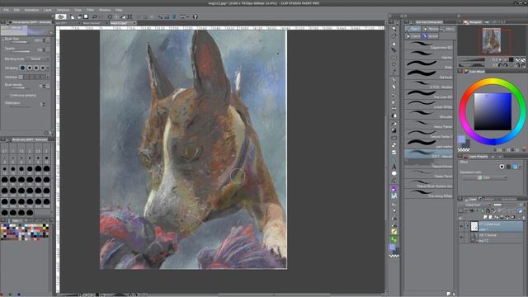Select the Zoom magnifier tool
This screenshot has width=528, height=297.
394,29
